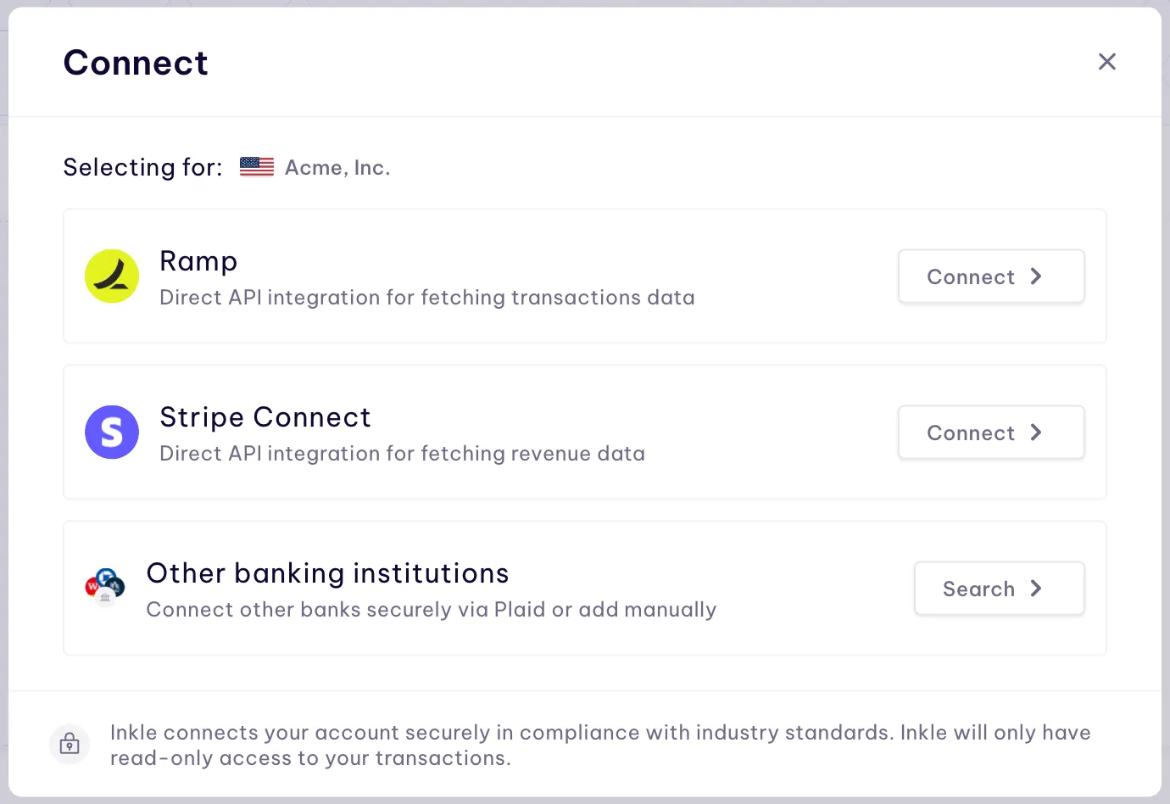Screen dimensions: 1170x804
Task: Click the chevron arrow on the Search button
Action: click(1036, 589)
